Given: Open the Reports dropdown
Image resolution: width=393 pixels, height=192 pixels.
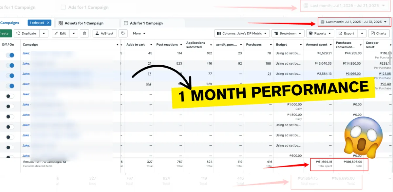Looking at the screenshot, I should point(320,33).
